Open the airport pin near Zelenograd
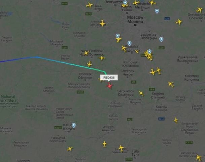The width and height of the screenshot is (205, 162). (x=125, y=3)
